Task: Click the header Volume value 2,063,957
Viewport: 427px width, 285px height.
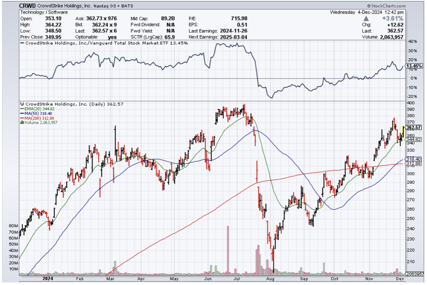Action: [x=391, y=37]
